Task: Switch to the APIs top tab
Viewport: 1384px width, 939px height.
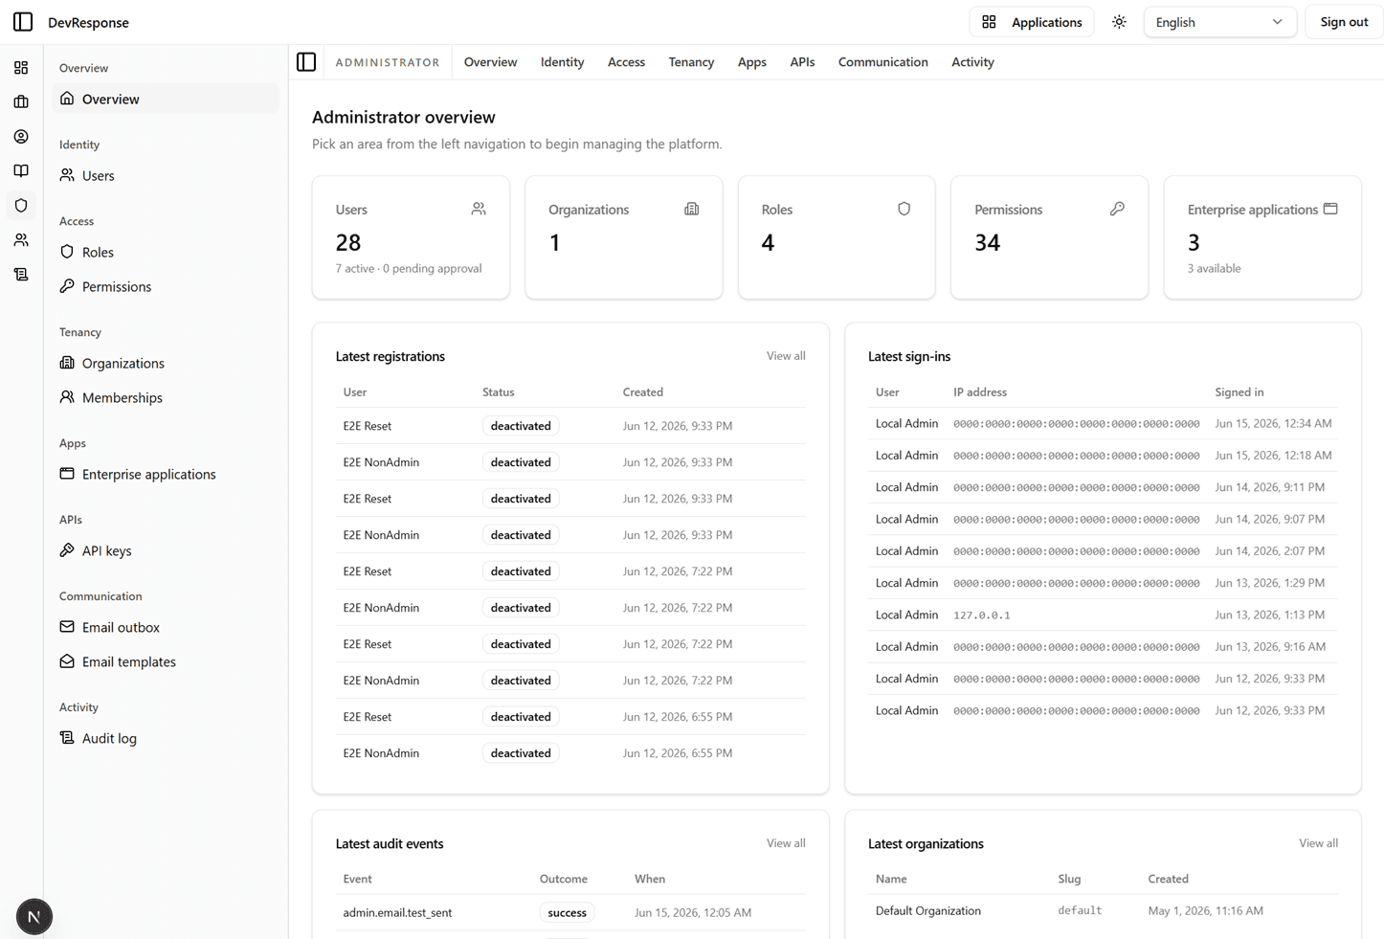Action: (802, 62)
